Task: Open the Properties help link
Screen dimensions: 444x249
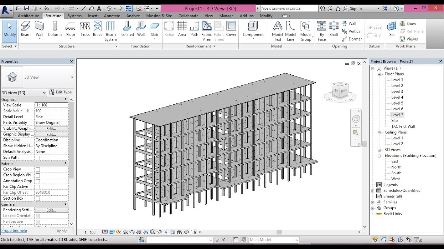Action: (x=14, y=231)
